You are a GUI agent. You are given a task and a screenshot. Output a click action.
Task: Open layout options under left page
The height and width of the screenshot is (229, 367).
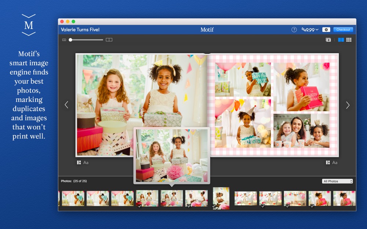point(79,162)
